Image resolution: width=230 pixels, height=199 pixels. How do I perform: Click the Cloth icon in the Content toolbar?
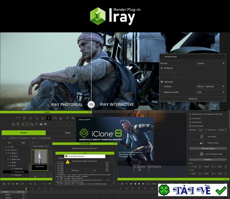[37, 118]
